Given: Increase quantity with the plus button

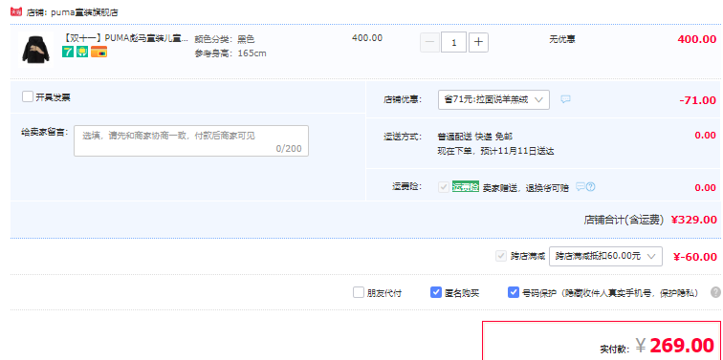Looking at the screenshot, I should (478, 42).
